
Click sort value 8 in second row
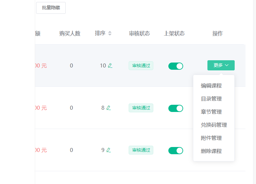(103, 108)
